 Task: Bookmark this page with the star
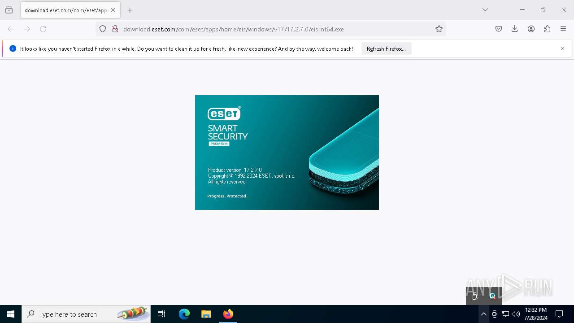[x=439, y=29]
